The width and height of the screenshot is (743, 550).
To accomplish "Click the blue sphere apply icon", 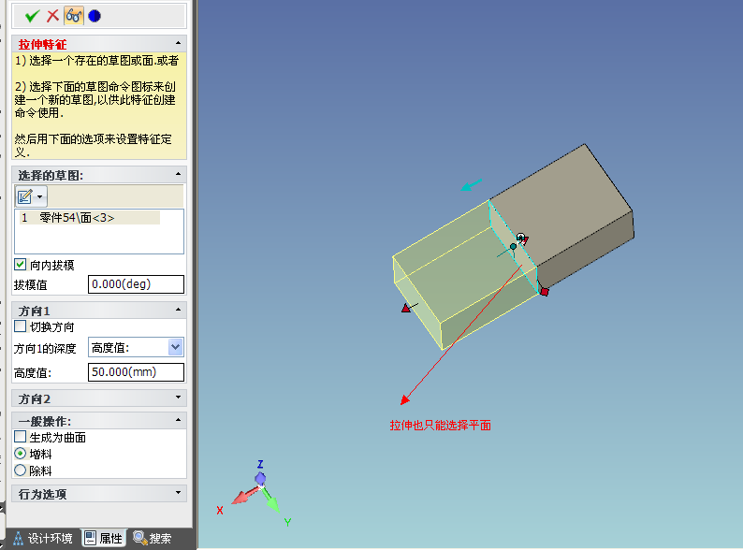I will pos(94,16).
